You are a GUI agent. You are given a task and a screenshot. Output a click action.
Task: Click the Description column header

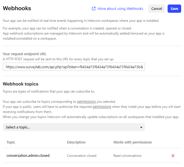point(76,142)
